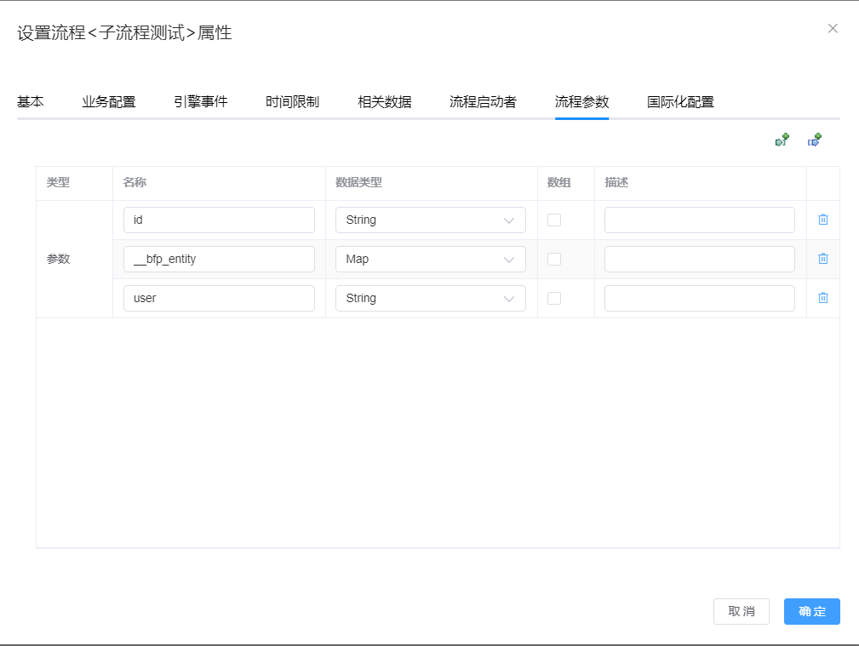Click the green add parameter icon
The image size is (859, 646).
tap(782, 140)
